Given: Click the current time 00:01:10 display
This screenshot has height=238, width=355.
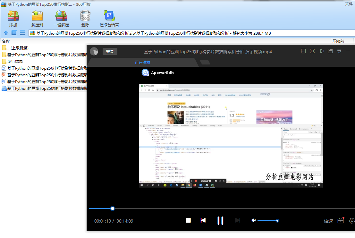Looking at the screenshot, I should point(103,221).
